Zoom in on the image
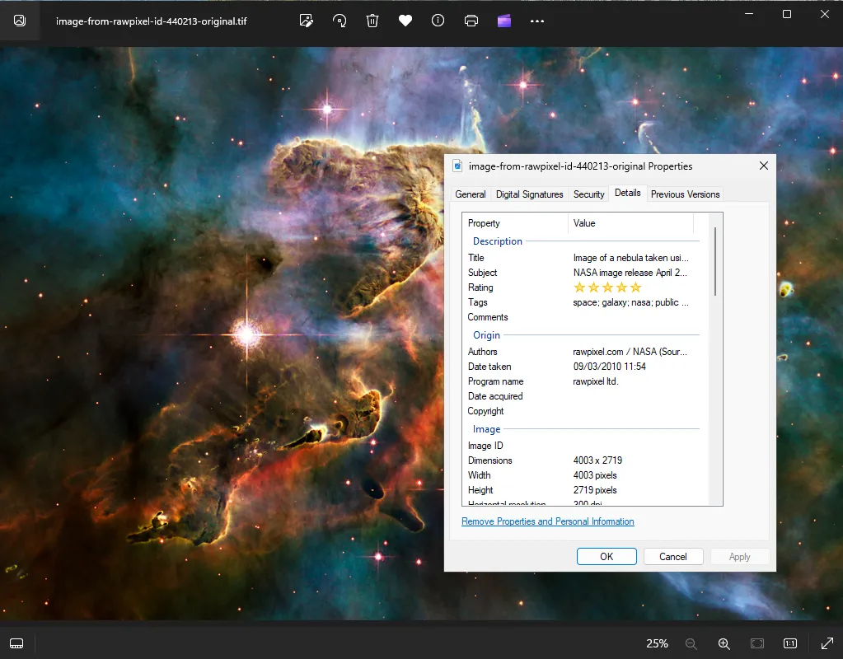Screen dimensions: 843x659 point(724,643)
